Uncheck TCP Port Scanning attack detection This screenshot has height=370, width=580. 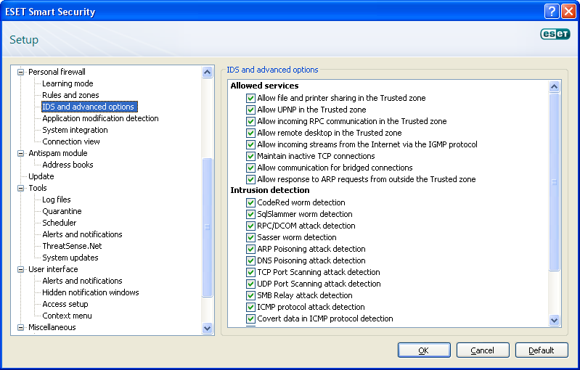click(x=250, y=272)
